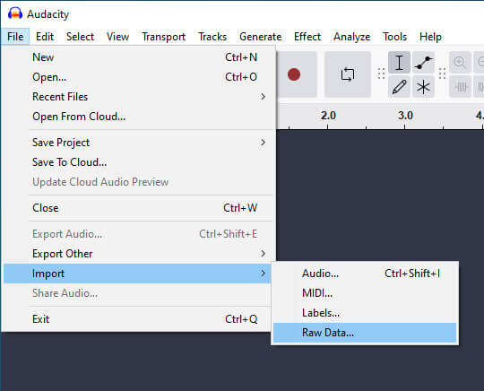Choose Close from the File menu
Image resolution: width=484 pixels, height=391 pixels.
[x=138, y=208]
